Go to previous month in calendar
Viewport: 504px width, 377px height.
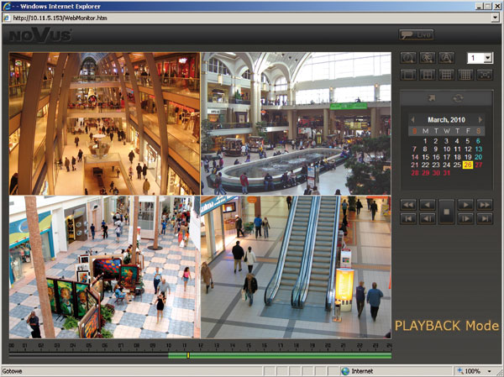point(412,120)
